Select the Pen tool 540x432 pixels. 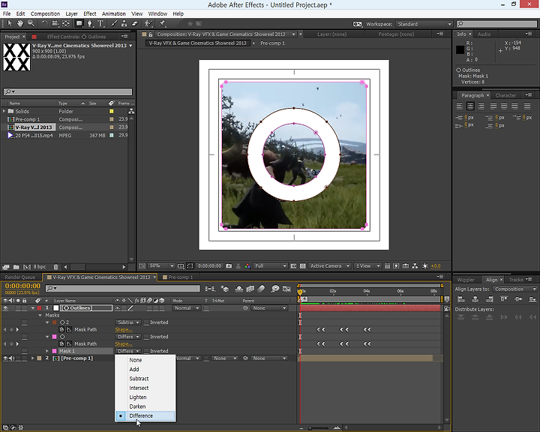click(90, 23)
